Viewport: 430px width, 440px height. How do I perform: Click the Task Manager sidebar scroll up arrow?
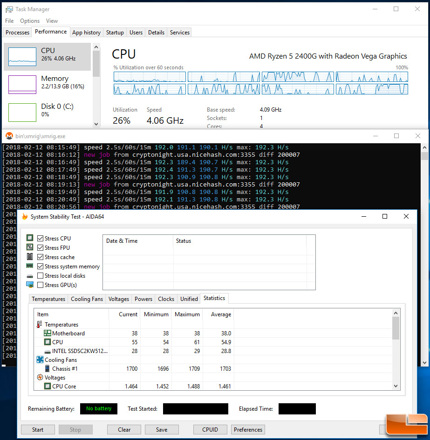tap(96, 47)
